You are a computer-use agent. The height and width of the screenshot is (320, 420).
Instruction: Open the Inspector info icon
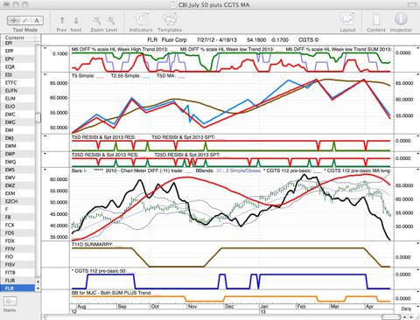(401, 19)
